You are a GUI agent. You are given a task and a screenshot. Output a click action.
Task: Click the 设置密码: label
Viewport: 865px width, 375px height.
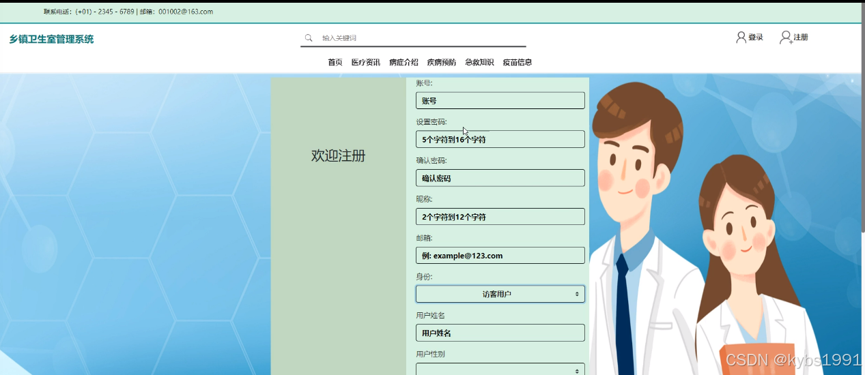tap(431, 122)
